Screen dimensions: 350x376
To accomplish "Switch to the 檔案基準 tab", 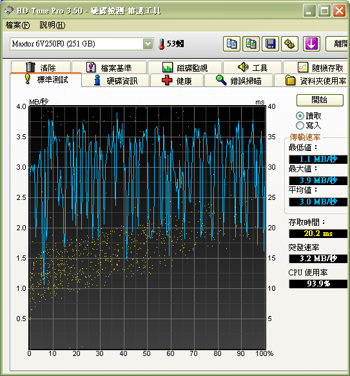I will [x=110, y=68].
